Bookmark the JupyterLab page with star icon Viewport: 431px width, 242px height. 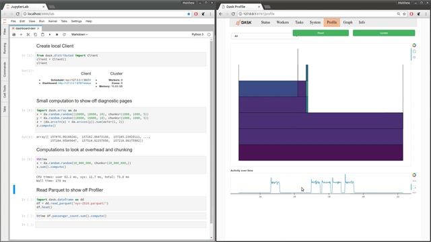click(x=189, y=13)
